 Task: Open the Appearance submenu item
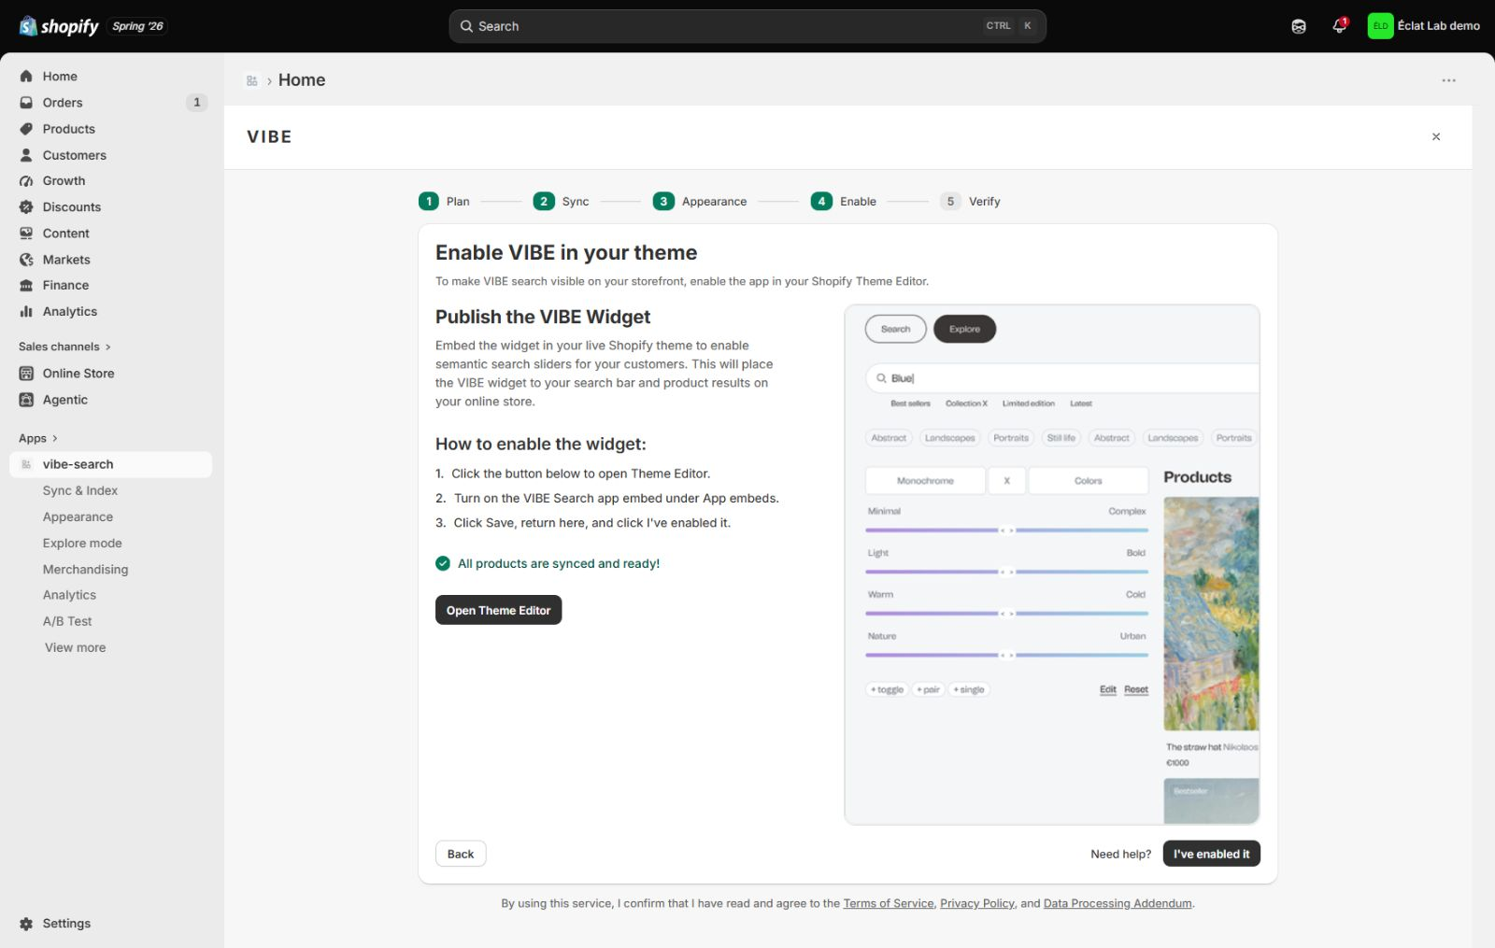(78, 516)
